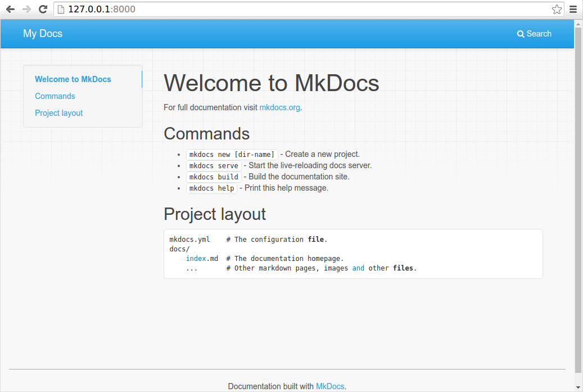The width and height of the screenshot is (583, 392).
Task: Click inside the browser address bar
Action: click(225, 9)
